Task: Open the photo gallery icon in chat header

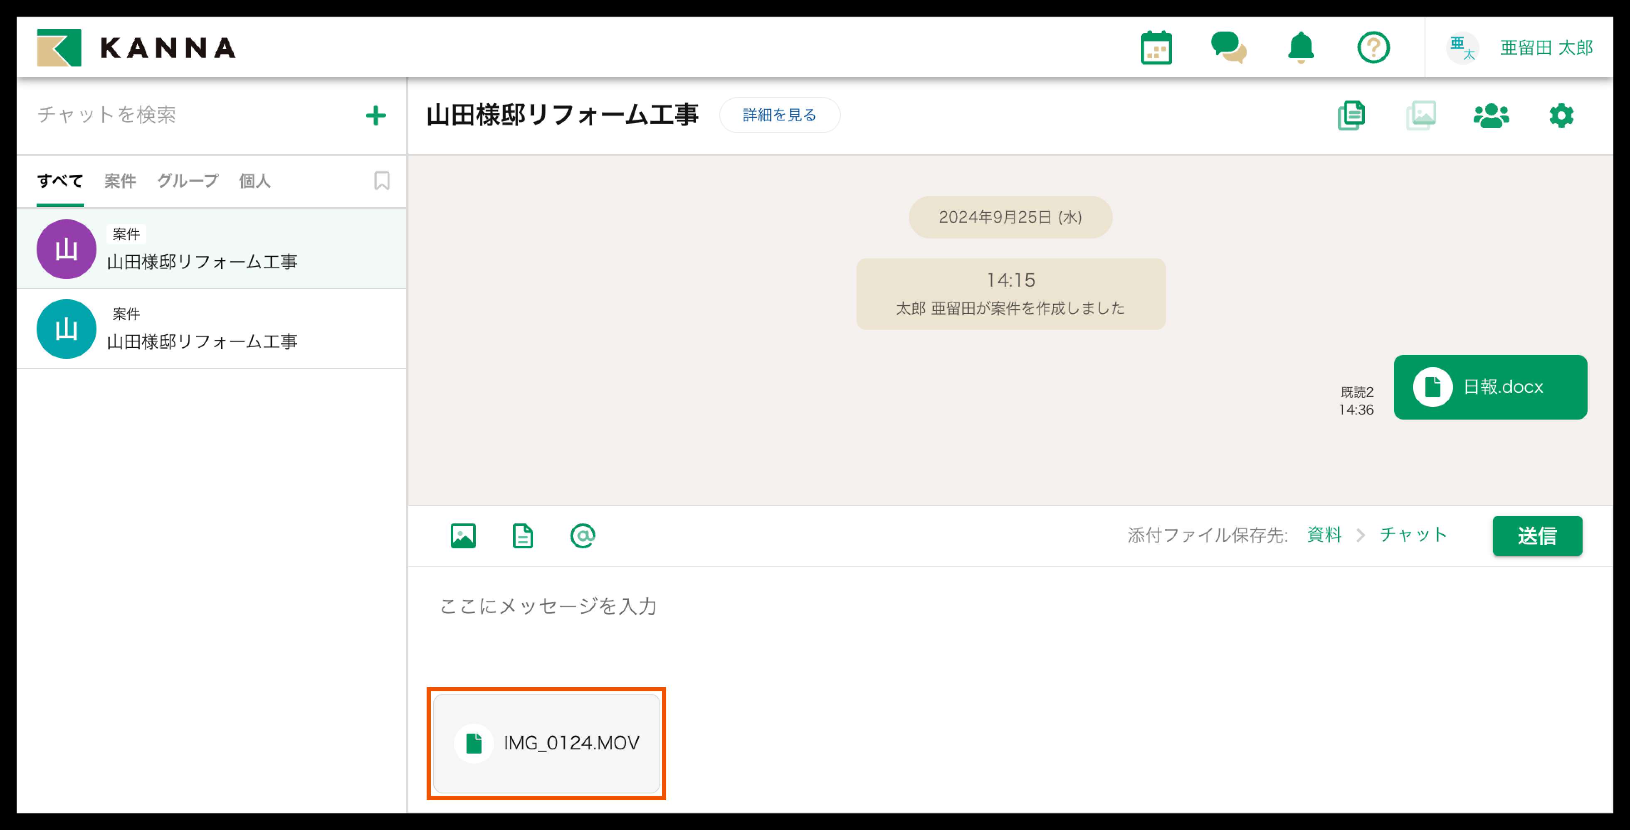Action: [x=1421, y=115]
